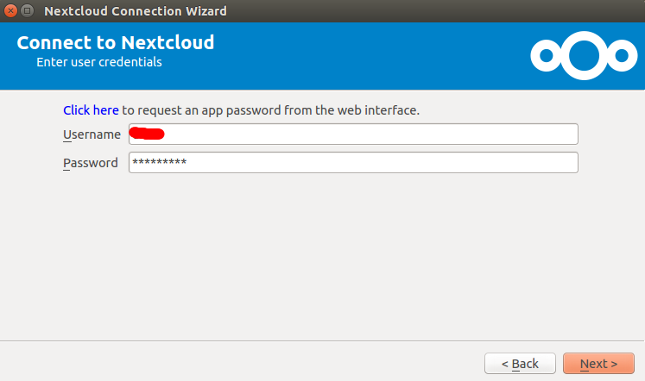Image resolution: width=645 pixels, height=381 pixels.
Task: Click the right small circle of the logo
Action: tap(621, 55)
